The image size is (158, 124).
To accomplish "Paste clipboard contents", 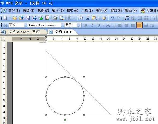I will (94, 18).
